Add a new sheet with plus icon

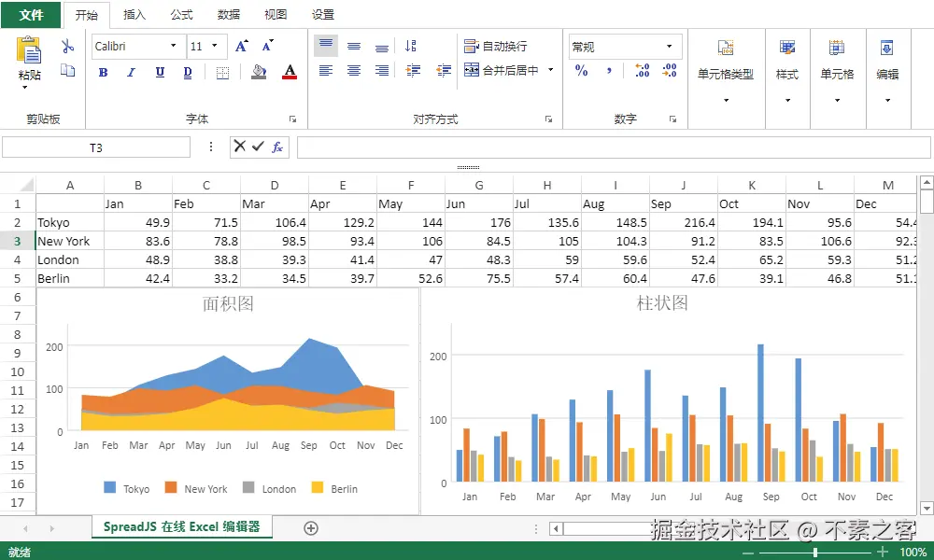point(311,528)
